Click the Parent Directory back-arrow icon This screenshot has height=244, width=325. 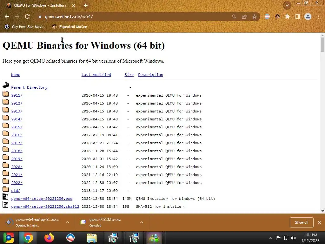point(6,85)
